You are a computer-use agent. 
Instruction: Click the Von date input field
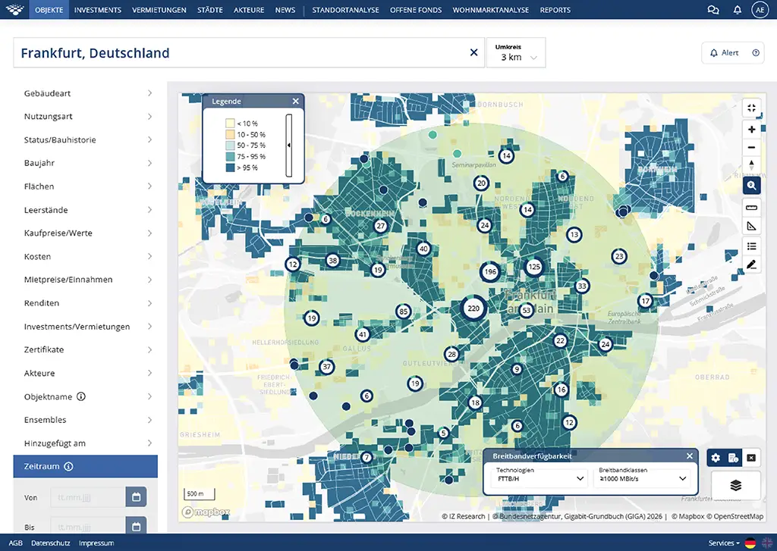tap(88, 497)
